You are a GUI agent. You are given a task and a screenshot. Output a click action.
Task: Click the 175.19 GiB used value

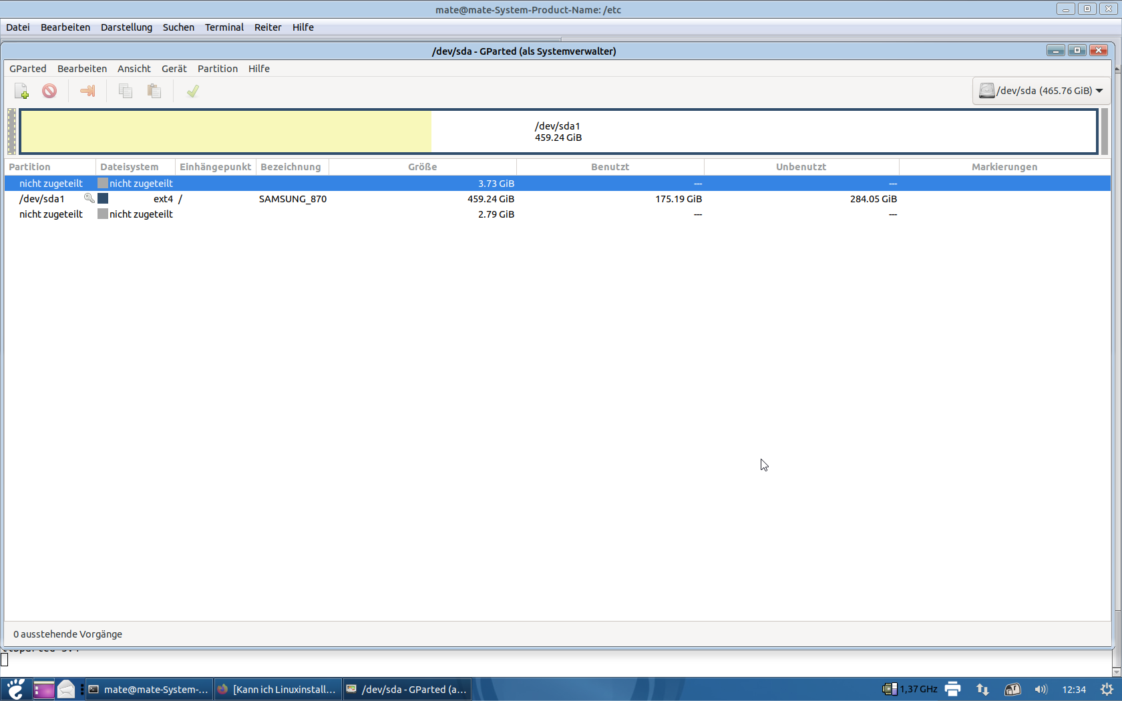coord(679,199)
